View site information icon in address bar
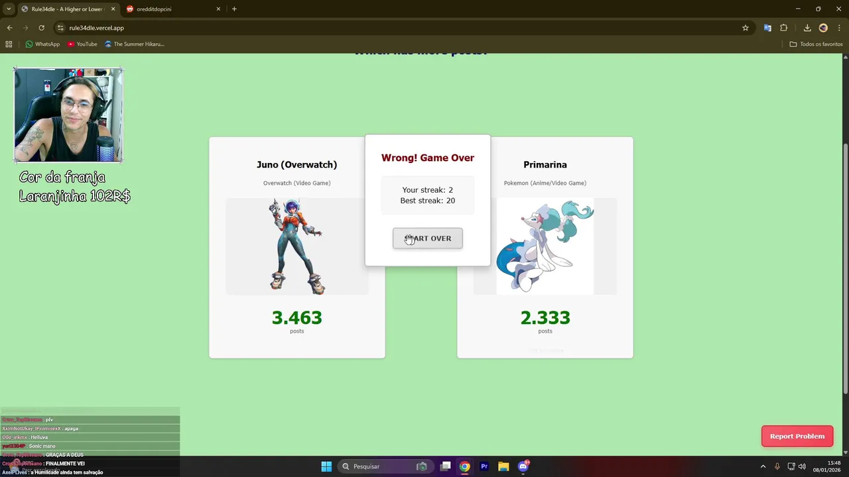 point(60,28)
